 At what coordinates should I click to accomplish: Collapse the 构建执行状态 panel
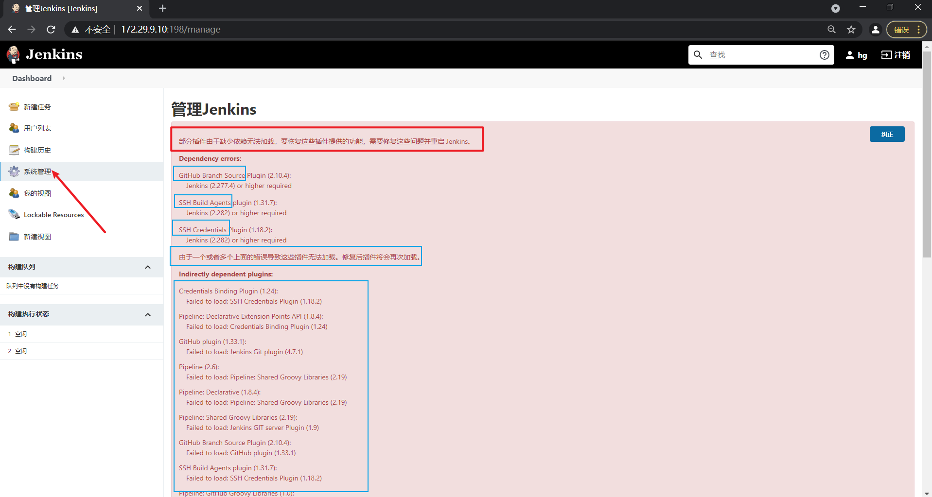148,315
